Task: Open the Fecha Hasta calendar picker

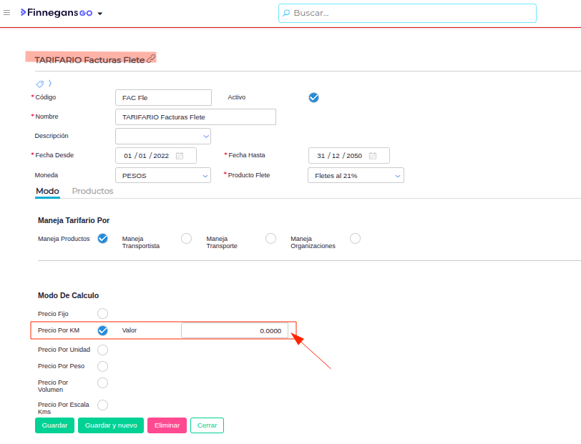Action: coord(373,156)
